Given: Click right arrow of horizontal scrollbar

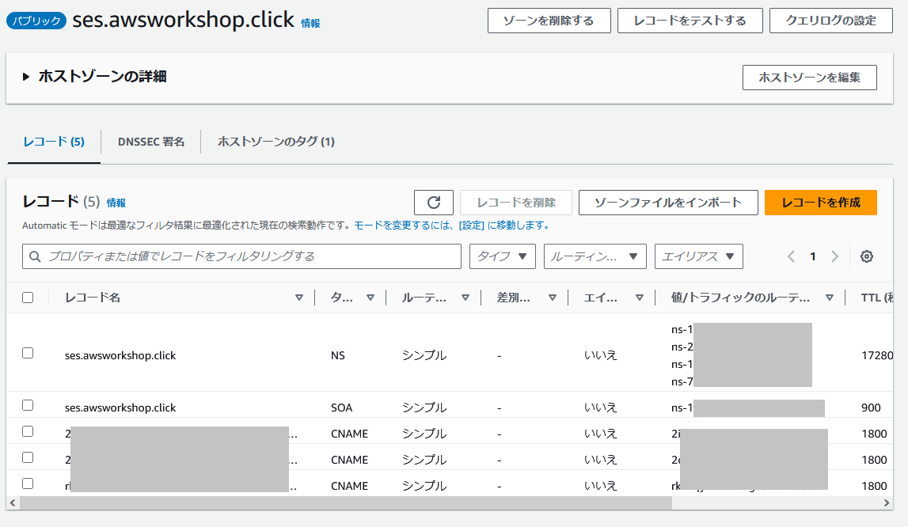Looking at the screenshot, I should [887, 502].
